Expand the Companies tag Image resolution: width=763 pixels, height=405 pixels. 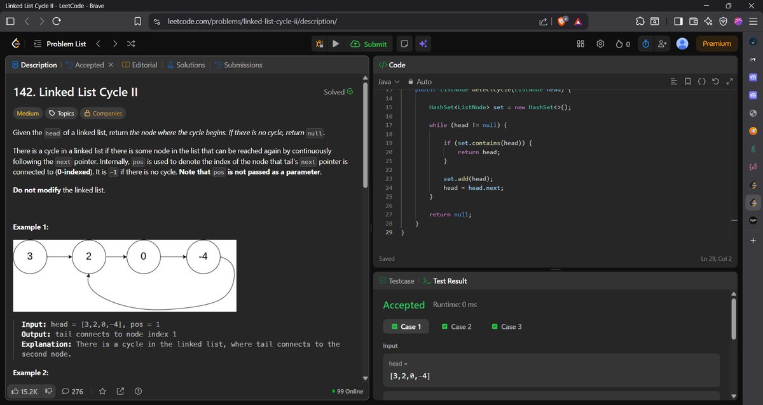point(102,113)
